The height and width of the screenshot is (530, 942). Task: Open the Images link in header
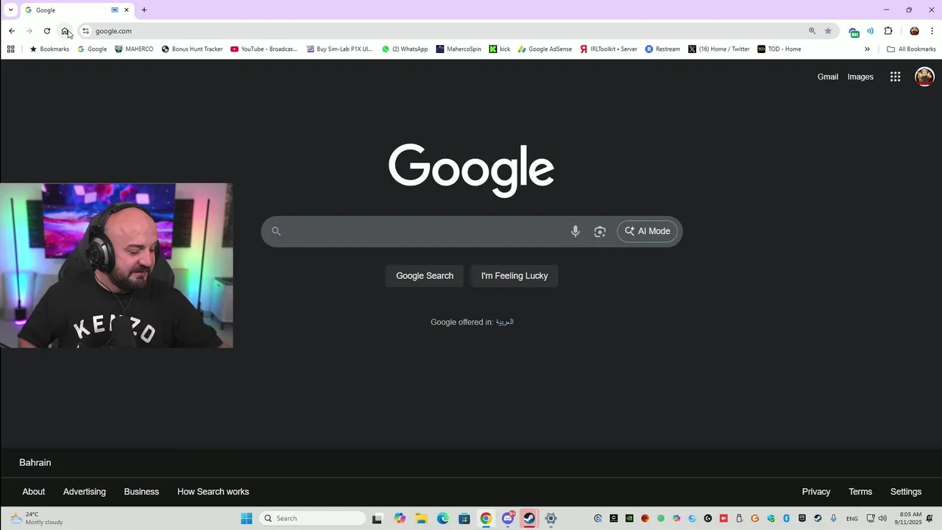click(860, 77)
